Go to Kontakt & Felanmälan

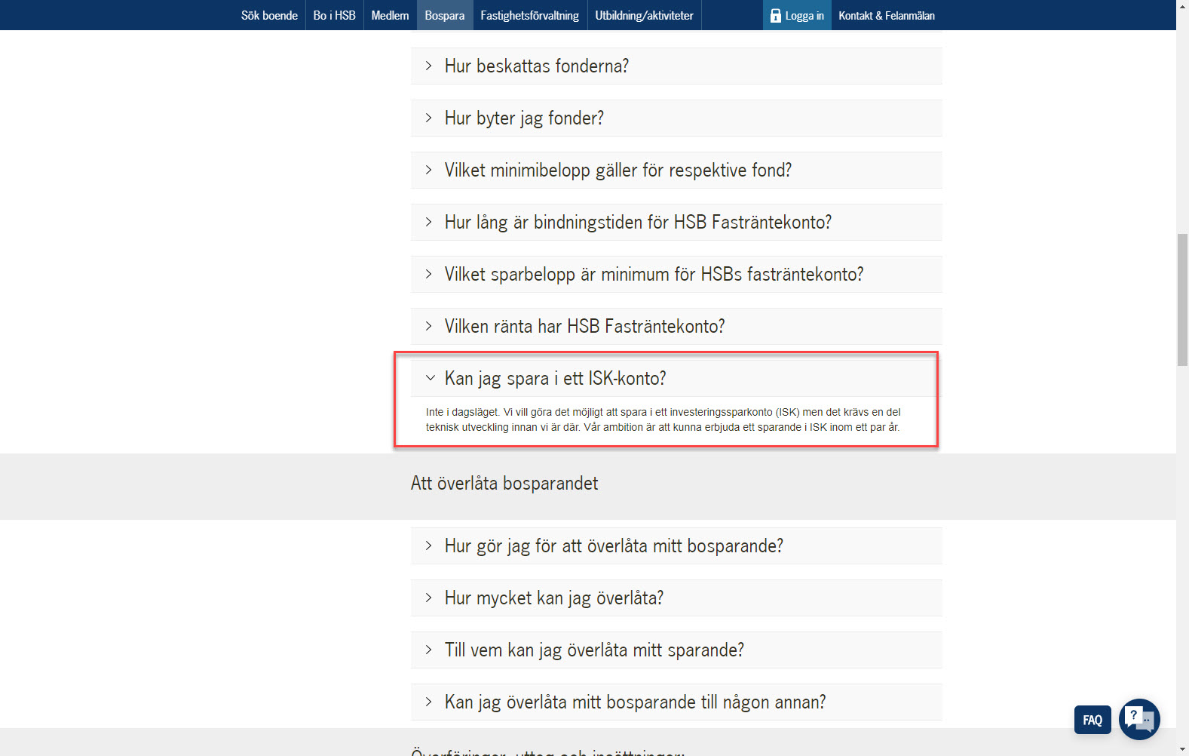(x=886, y=16)
